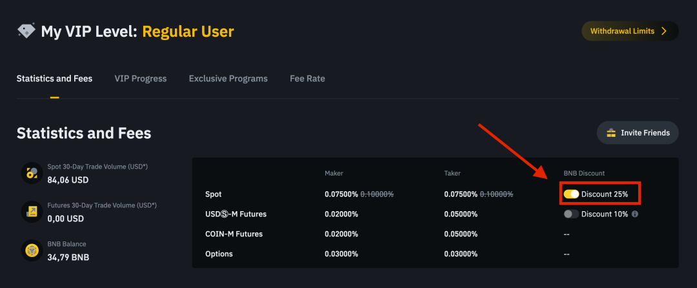Click the USDⓈ-M Futures Maker fee 0.02000%

click(x=341, y=214)
